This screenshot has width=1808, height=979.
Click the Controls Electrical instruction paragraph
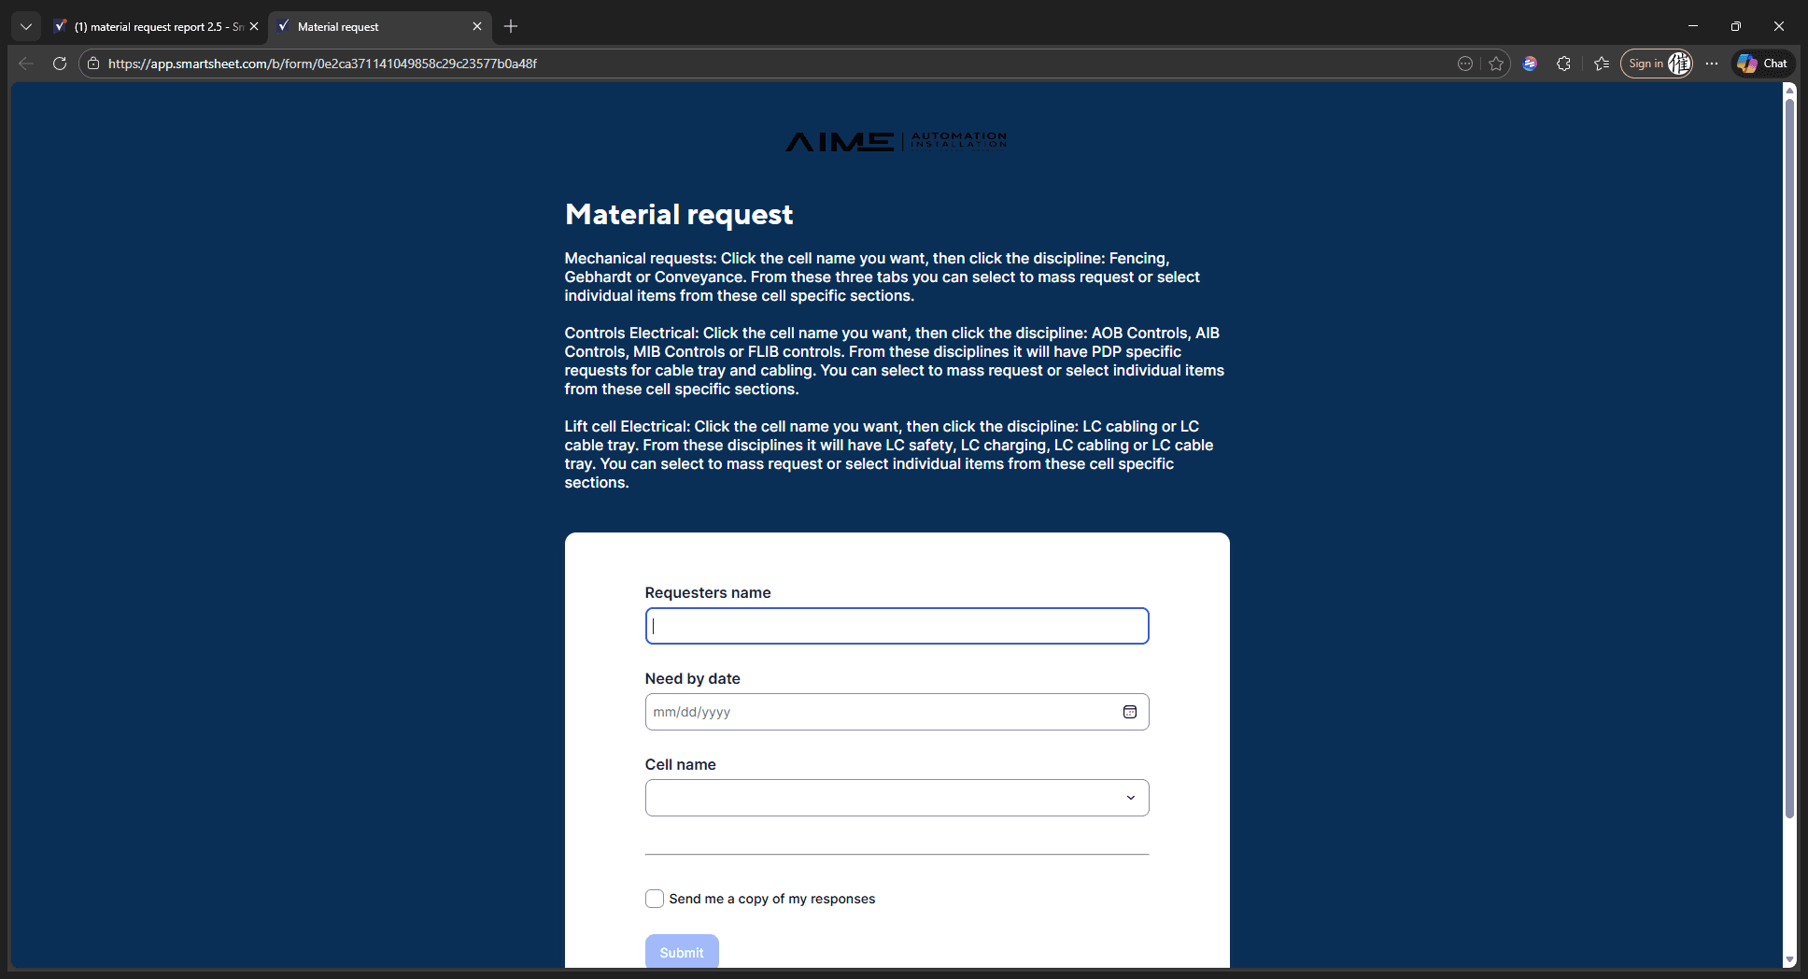click(895, 361)
